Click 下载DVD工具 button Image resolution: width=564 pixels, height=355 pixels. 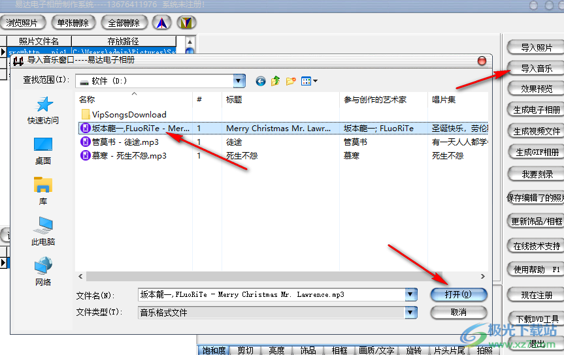click(x=536, y=318)
